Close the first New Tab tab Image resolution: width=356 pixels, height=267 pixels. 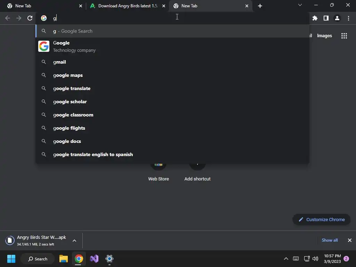pos(81,6)
